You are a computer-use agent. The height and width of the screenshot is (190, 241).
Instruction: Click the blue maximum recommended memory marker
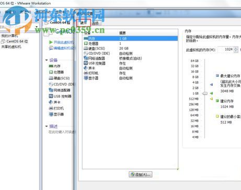click(x=211, y=85)
